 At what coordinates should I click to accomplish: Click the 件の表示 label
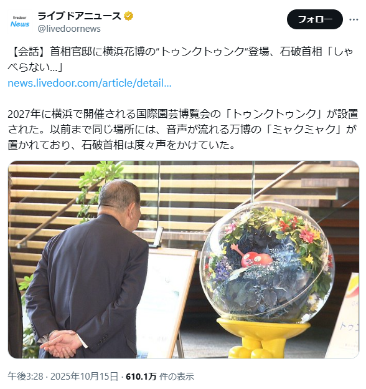click(x=177, y=377)
